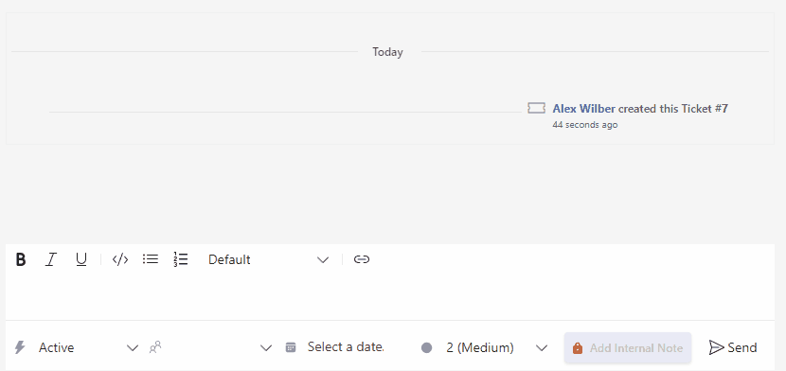Image resolution: width=786 pixels, height=371 pixels.
Task: Click the grey priority color dot
Action: 426,348
